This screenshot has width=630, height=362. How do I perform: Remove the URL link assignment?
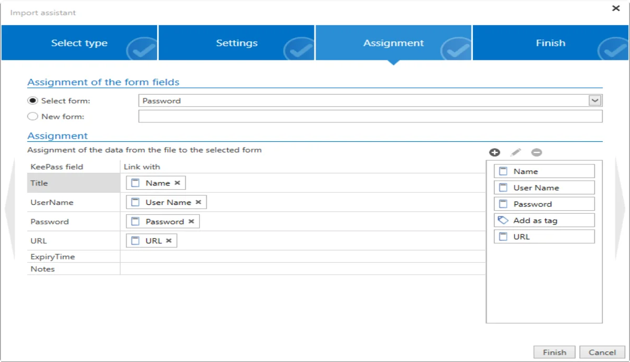[169, 241]
